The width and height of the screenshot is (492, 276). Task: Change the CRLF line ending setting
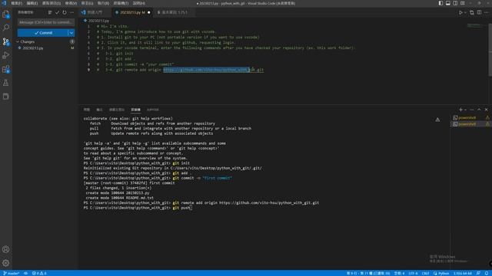[425, 273]
